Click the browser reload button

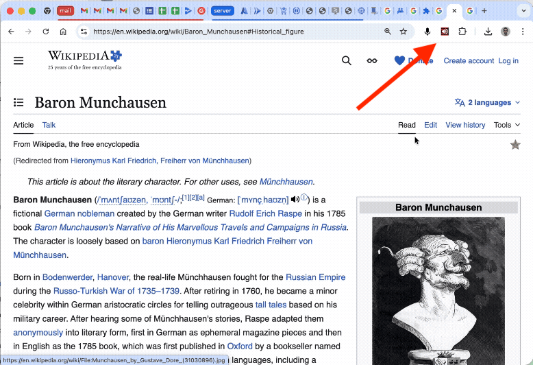pos(46,32)
